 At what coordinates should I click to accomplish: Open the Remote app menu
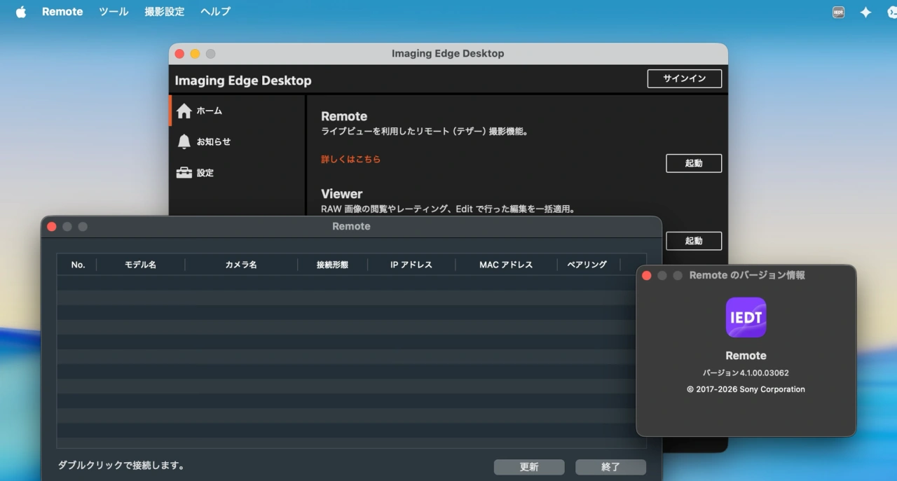coord(62,12)
